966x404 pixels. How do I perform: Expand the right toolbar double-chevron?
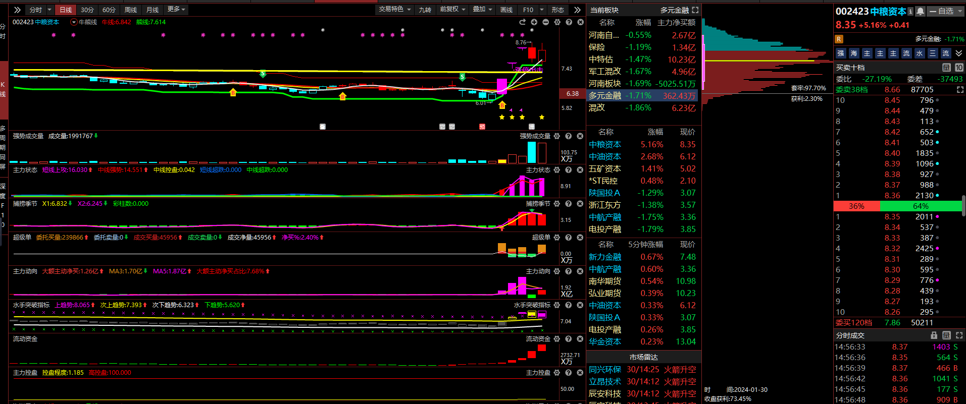click(x=578, y=10)
